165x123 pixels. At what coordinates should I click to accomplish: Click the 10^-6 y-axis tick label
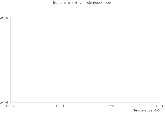pyautogui.click(x=4, y=102)
